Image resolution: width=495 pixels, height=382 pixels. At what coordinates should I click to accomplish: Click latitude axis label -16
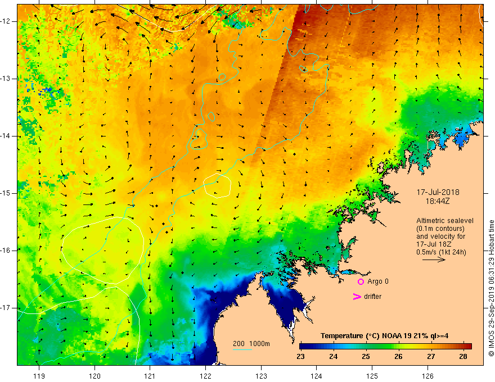point(6,251)
